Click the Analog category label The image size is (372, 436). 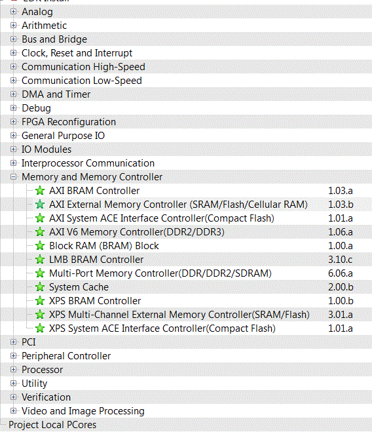[x=37, y=12]
